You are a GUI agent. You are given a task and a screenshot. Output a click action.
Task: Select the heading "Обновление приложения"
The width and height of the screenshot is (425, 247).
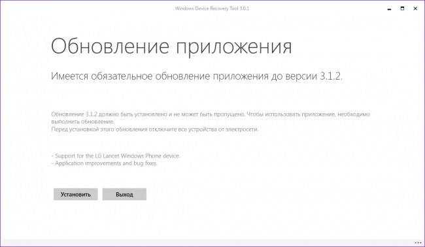171,47
